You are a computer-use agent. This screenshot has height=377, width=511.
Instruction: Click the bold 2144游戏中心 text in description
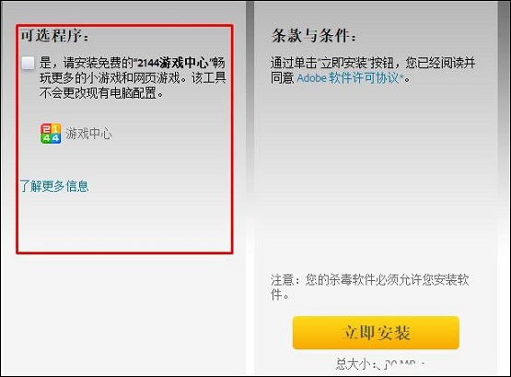point(173,63)
